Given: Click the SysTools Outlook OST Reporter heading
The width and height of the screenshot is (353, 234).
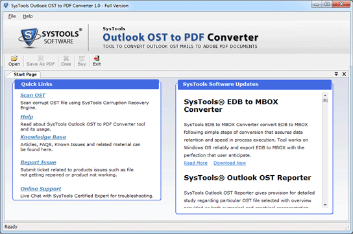Looking at the screenshot, I should pos(247,178).
